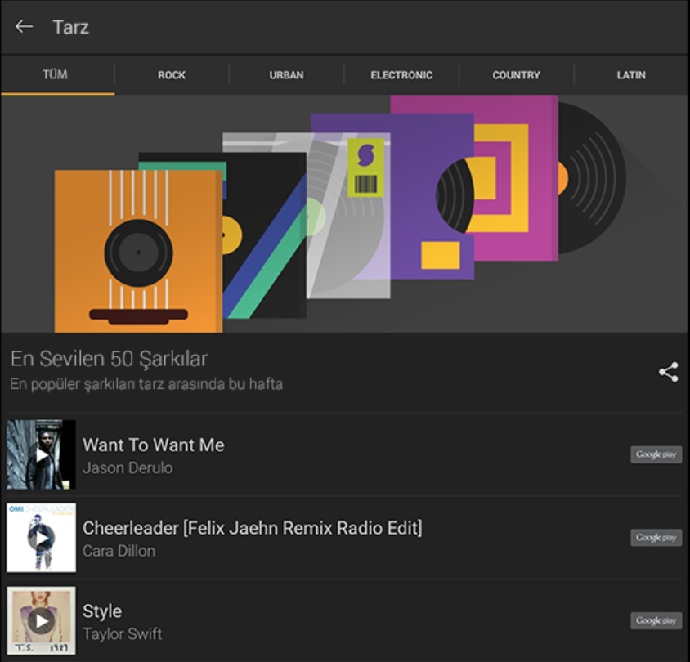Switch to the TÜM tab
The height and width of the screenshot is (662, 690).
[56, 75]
